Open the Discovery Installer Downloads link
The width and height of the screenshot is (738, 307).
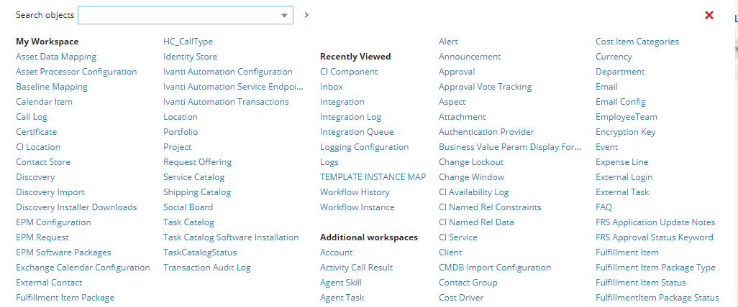tap(76, 207)
